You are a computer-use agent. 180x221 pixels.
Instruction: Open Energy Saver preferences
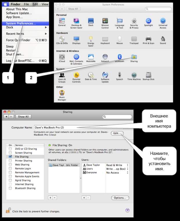91,39
